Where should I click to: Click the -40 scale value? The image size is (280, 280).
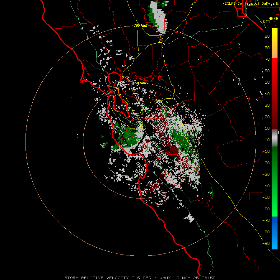click(x=266, y=186)
